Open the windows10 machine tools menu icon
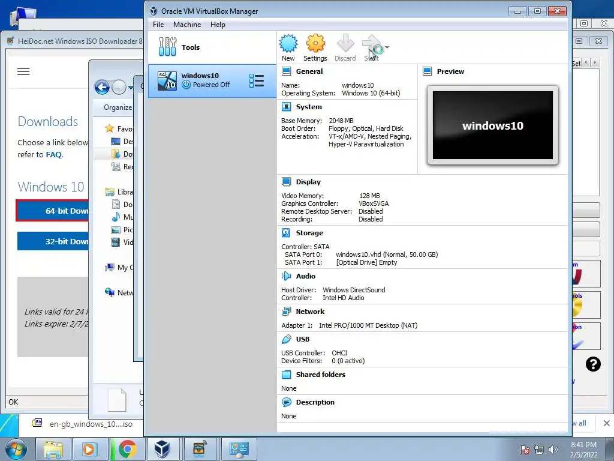 click(x=257, y=81)
